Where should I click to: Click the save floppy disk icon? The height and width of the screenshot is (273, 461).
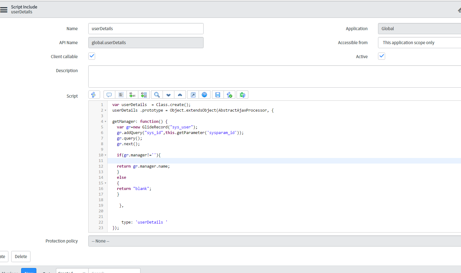[x=218, y=95]
